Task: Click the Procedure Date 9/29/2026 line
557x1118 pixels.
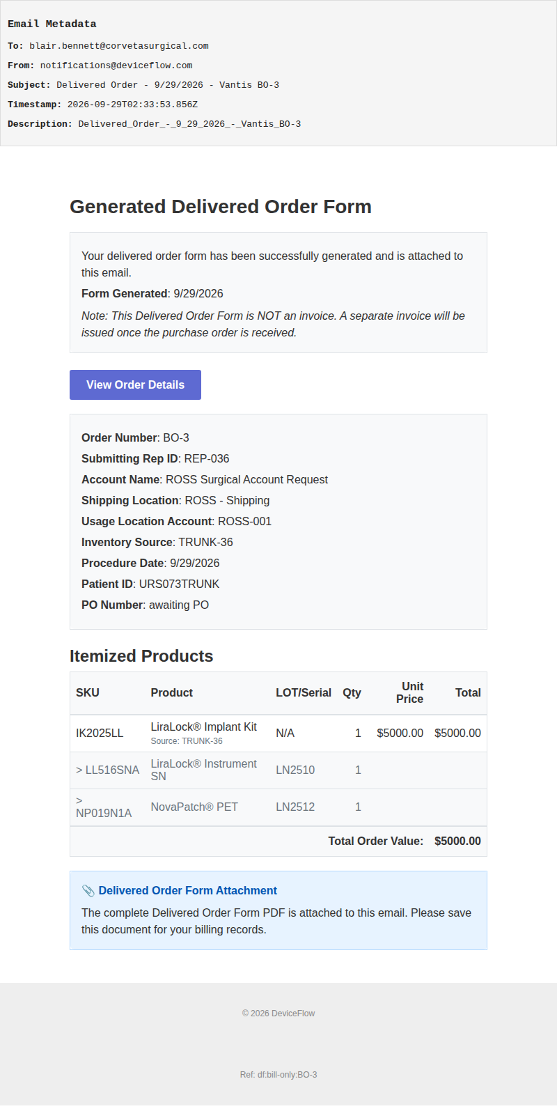Action: [150, 563]
